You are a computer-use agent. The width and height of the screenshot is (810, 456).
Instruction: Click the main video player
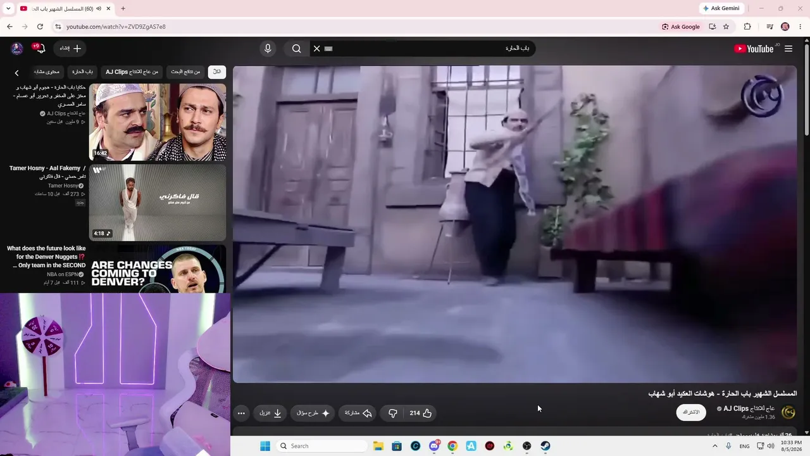[x=514, y=224]
